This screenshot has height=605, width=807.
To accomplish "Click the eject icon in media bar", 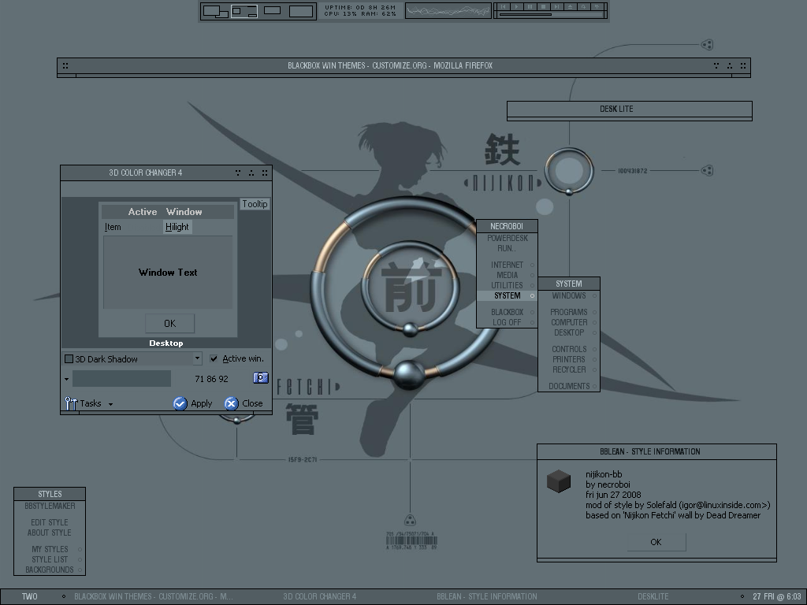I will coord(571,6).
